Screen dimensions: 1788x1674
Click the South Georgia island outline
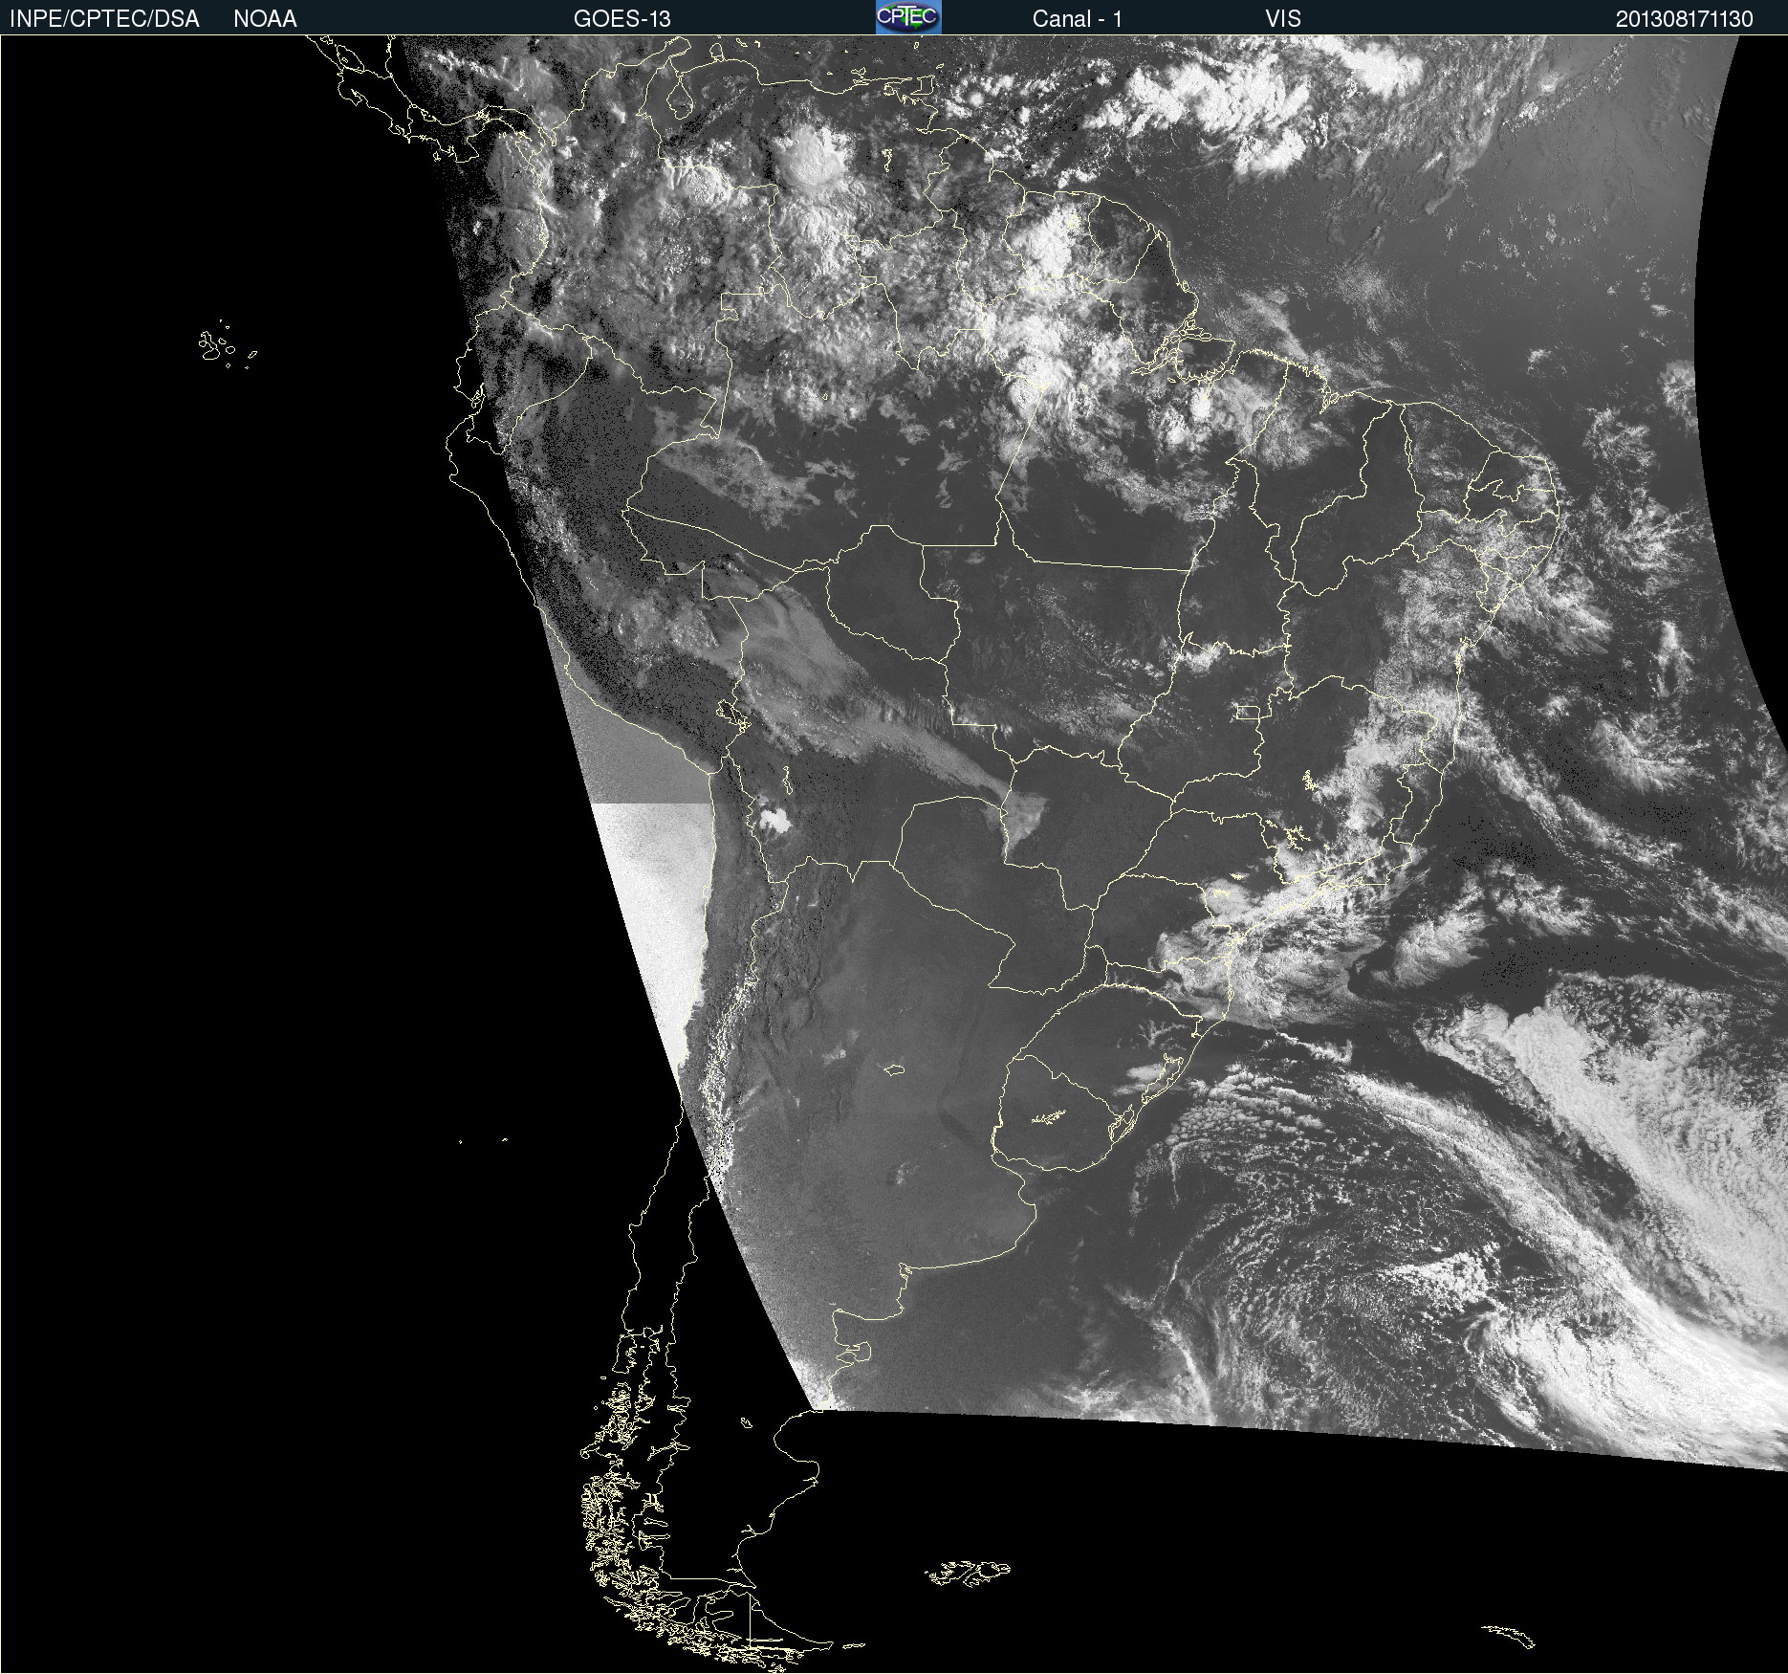click(x=1509, y=1635)
